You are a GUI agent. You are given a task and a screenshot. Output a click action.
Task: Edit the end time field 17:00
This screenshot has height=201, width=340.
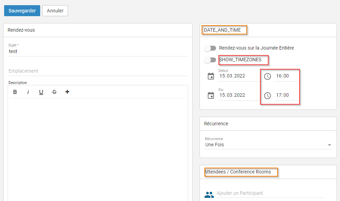point(286,95)
